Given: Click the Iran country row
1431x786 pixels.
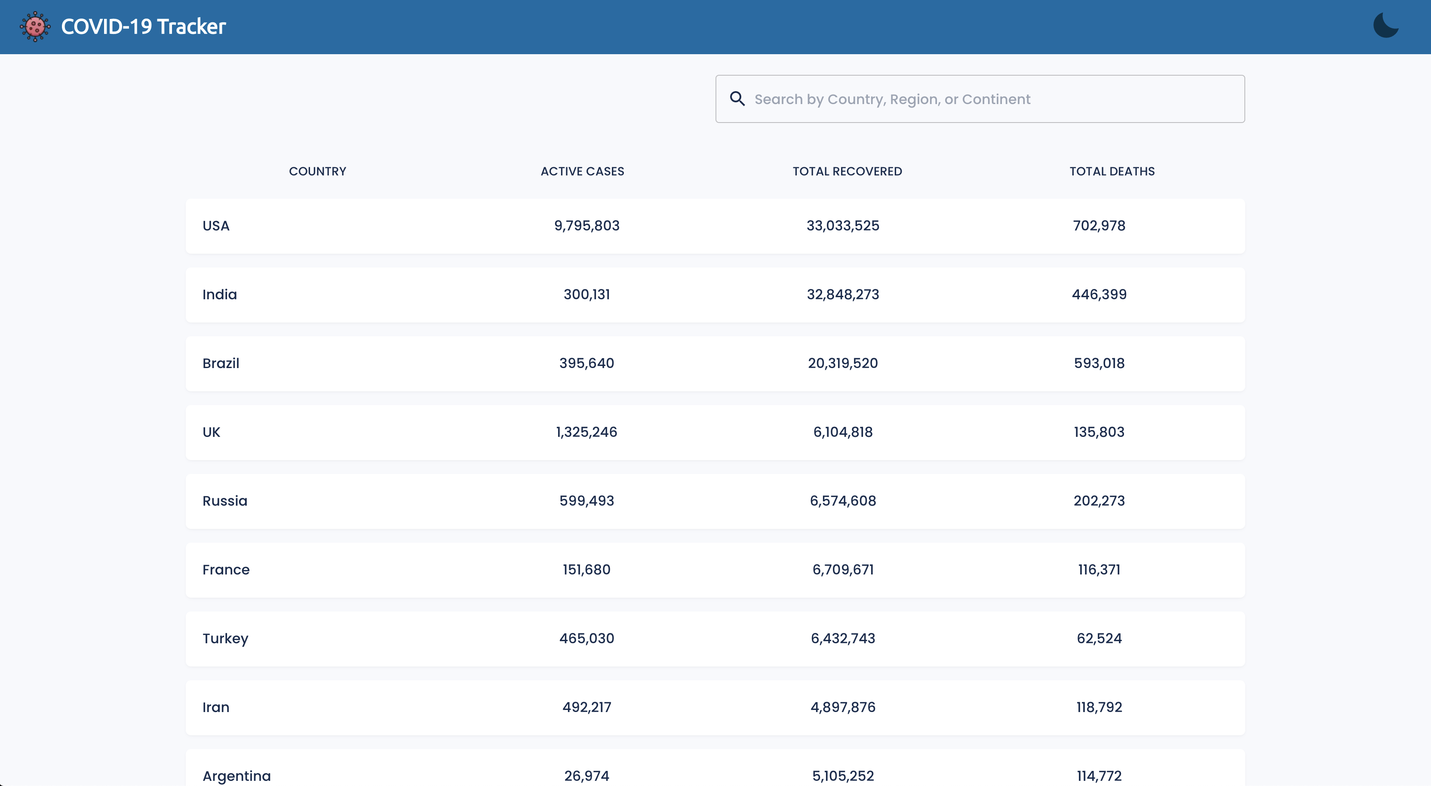Looking at the screenshot, I should coord(715,708).
